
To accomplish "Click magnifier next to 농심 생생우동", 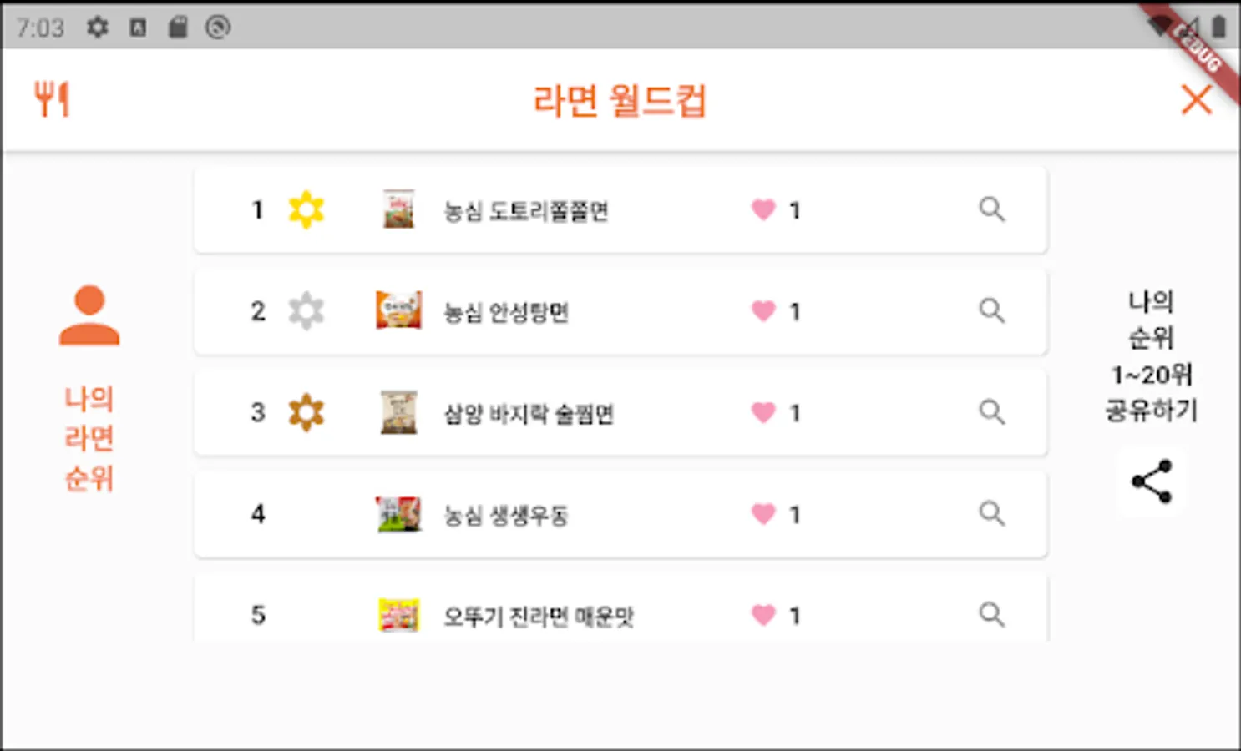I will pos(991,513).
